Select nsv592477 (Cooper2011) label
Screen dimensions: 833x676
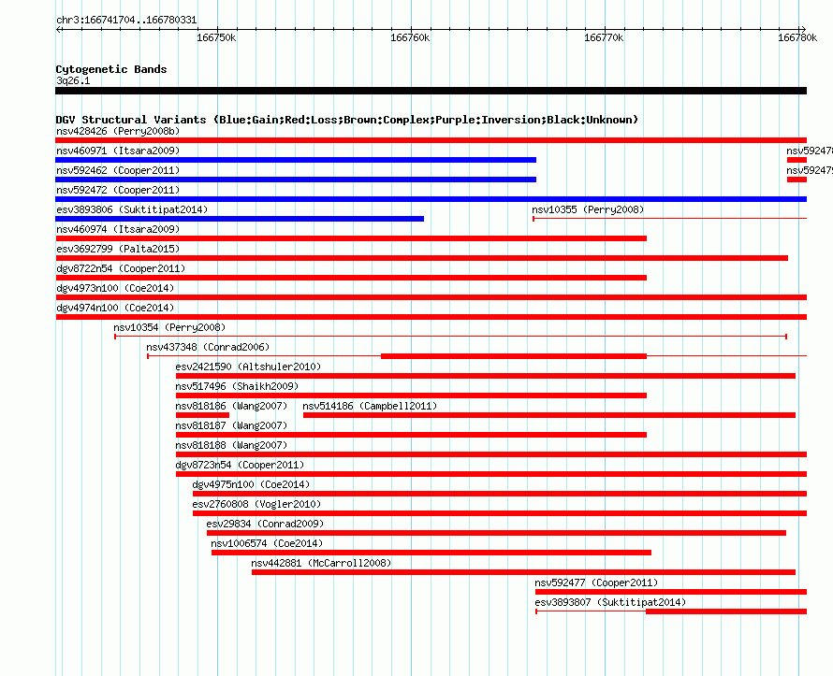[596, 583]
